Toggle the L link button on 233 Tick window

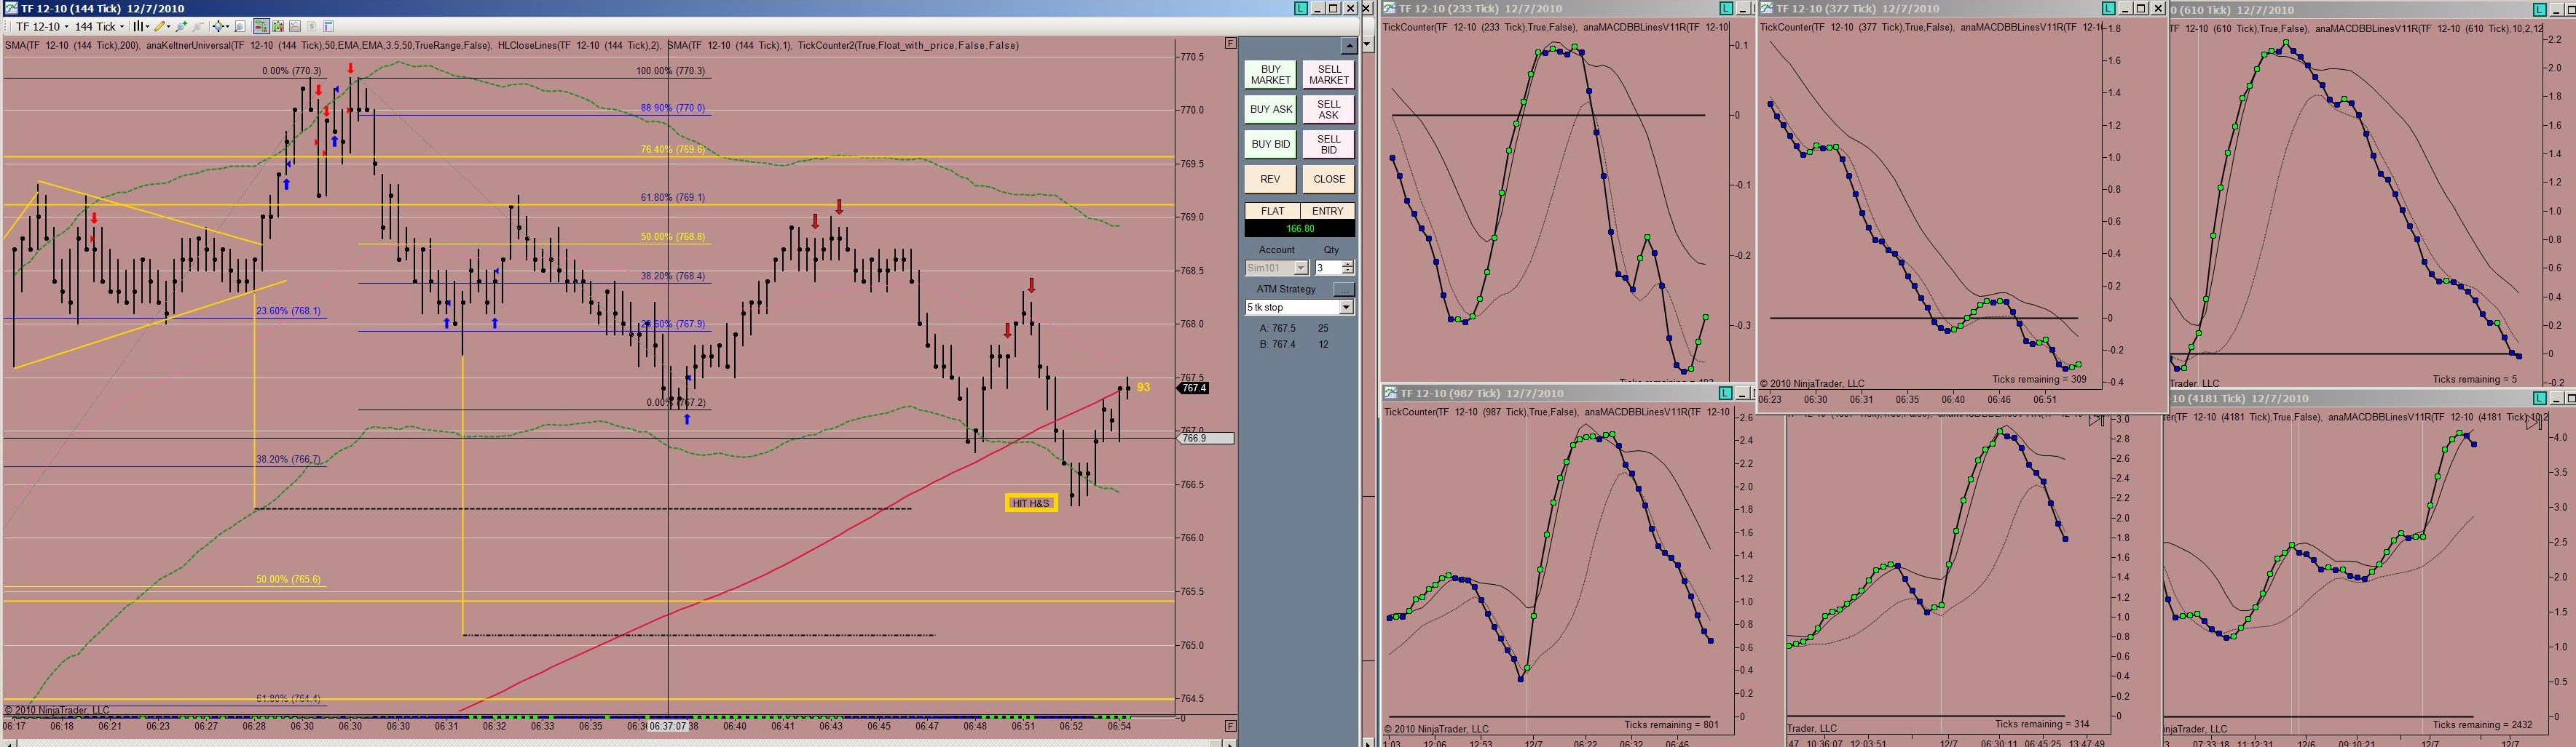pyautogui.click(x=1726, y=8)
